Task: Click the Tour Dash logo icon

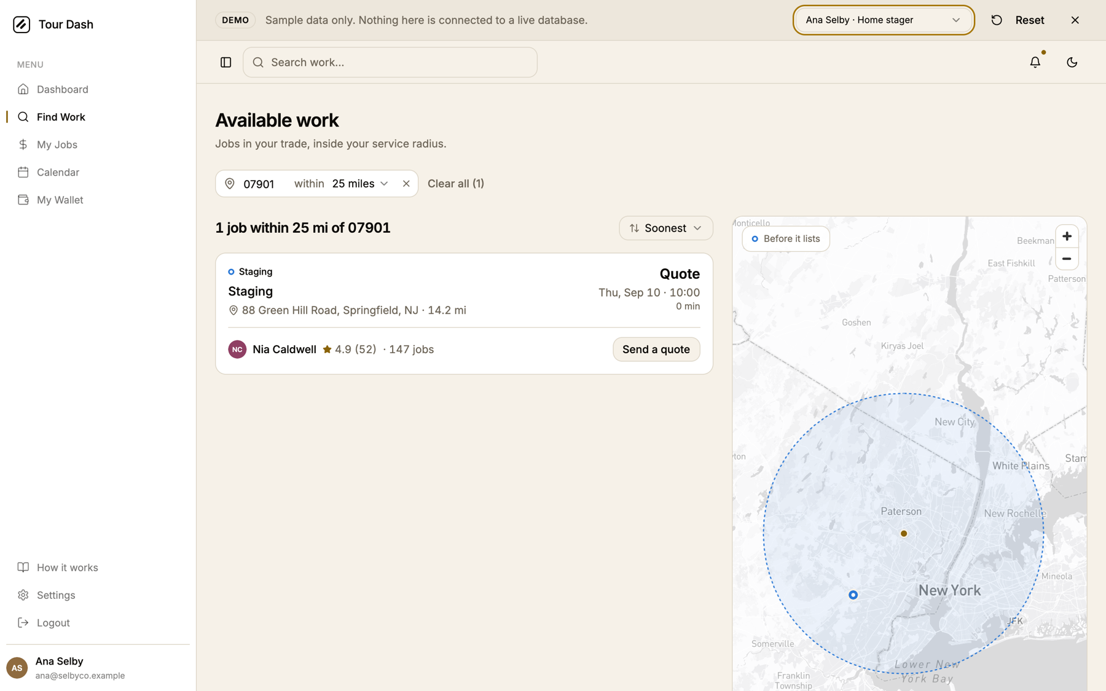Action: 22,24
